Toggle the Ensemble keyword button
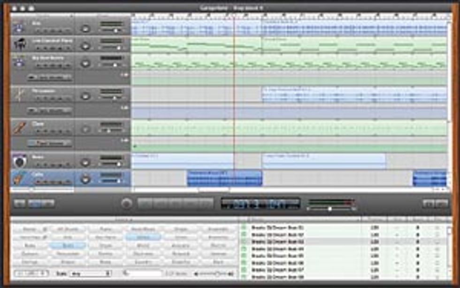460x288 pixels. 218,229
